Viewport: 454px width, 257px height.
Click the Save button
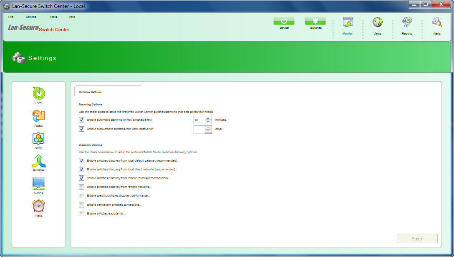[x=417, y=239]
